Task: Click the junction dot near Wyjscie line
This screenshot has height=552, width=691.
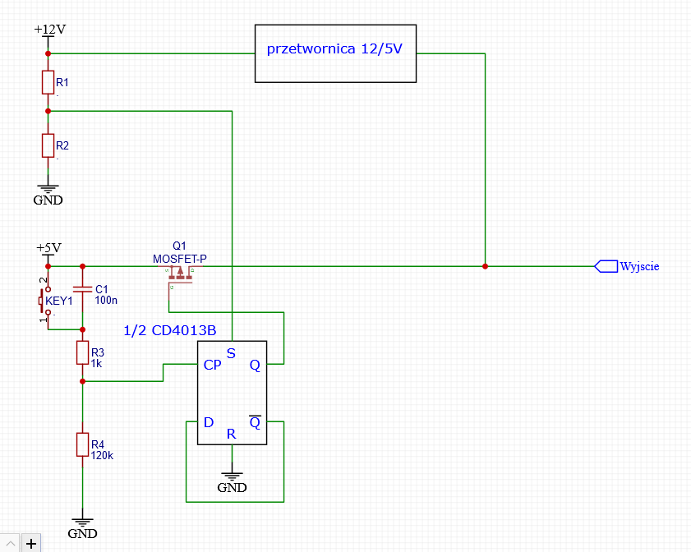Action: point(485,266)
